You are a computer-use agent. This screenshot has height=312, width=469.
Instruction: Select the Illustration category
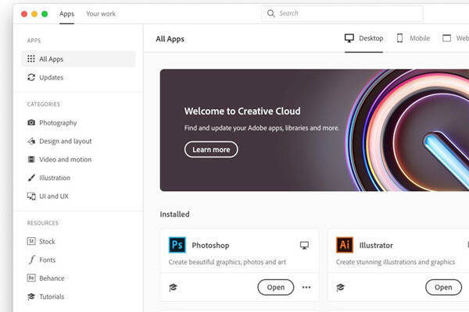tap(54, 178)
